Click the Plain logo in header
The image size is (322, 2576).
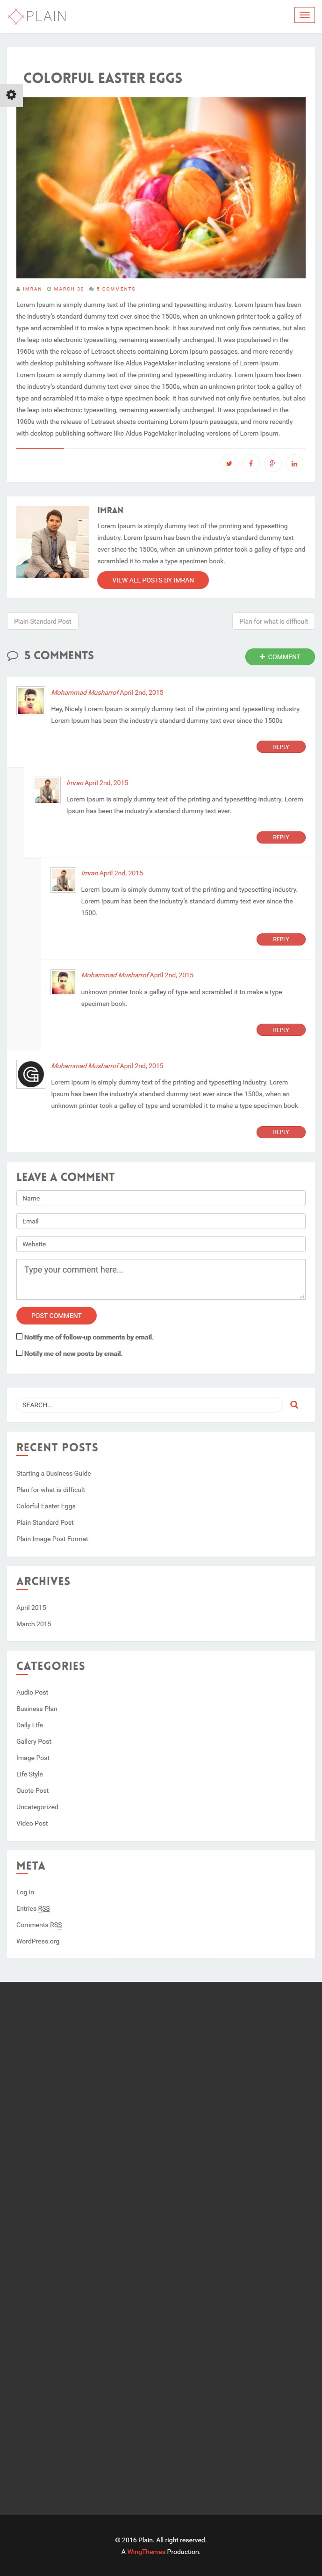point(37,16)
